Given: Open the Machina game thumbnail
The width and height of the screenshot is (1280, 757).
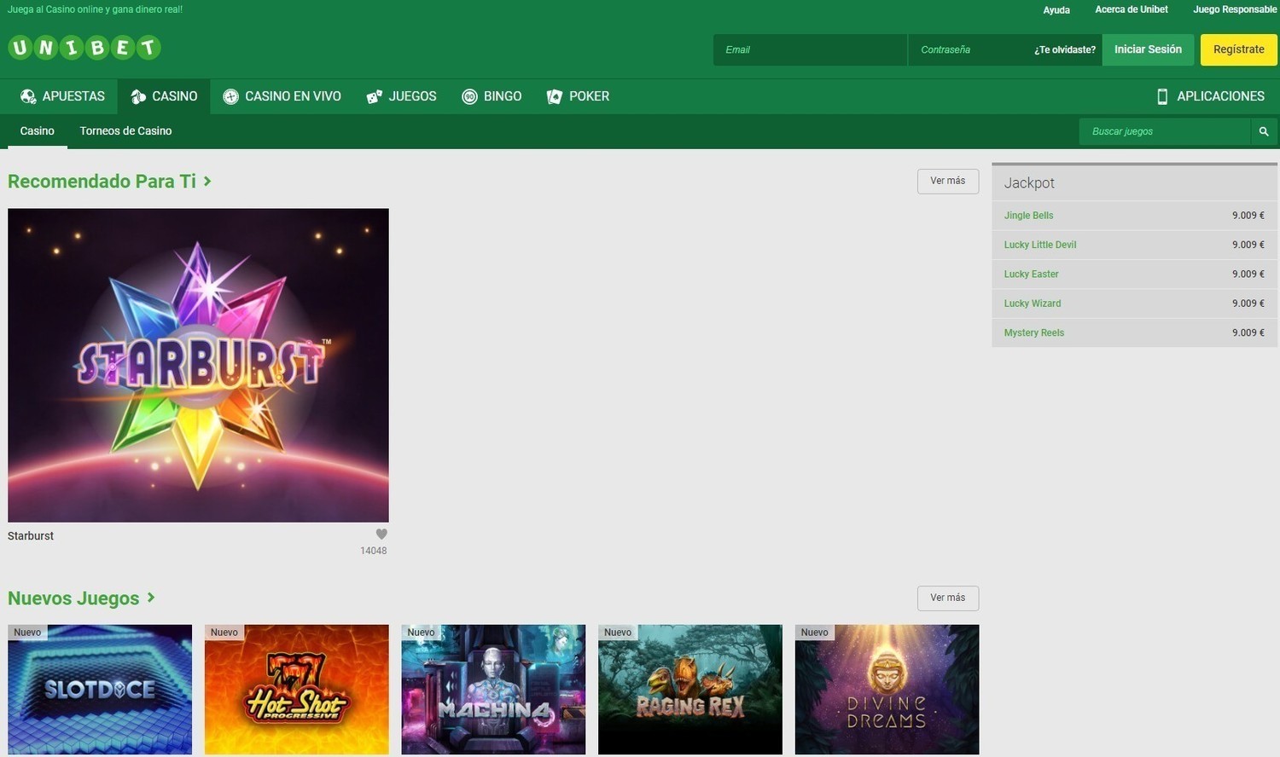Looking at the screenshot, I should click(493, 690).
